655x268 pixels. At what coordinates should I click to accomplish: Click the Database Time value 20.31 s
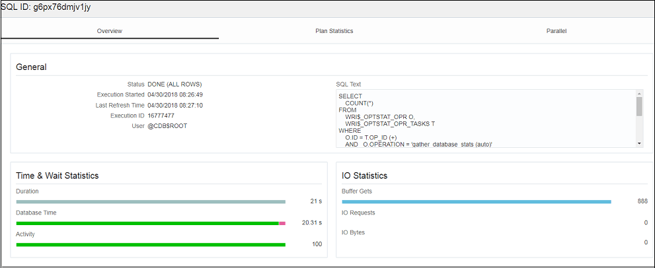coord(311,222)
